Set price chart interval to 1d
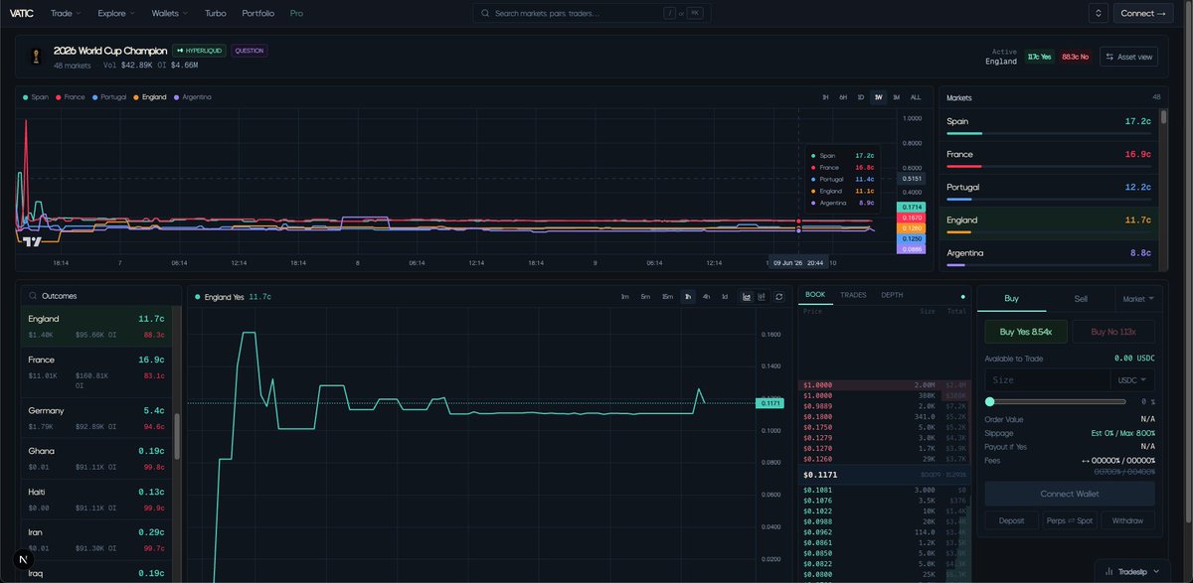The height and width of the screenshot is (583, 1193). click(724, 296)
